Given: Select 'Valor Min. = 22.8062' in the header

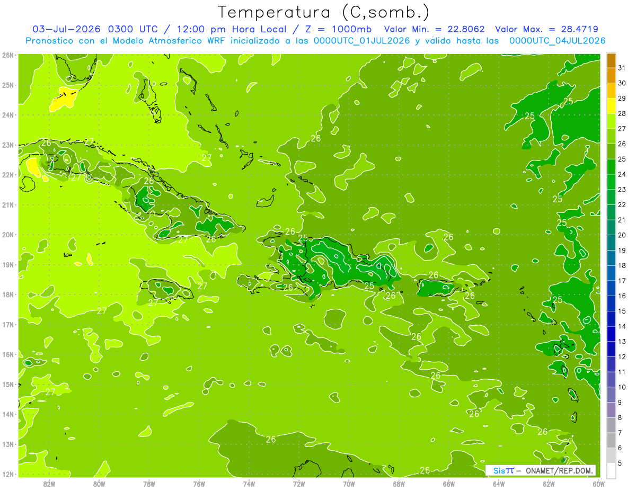Looking at the screenshot, I should (x=435, y=29).
